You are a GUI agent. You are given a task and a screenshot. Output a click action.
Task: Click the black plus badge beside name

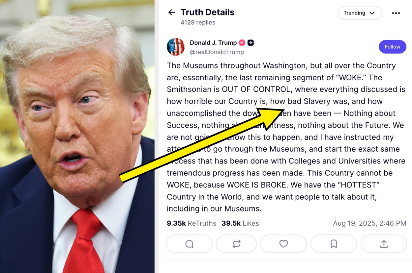(250, 43)
